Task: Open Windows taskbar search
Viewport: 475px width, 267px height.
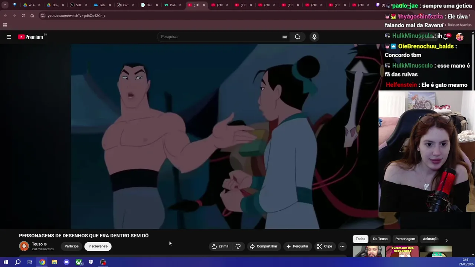Action: [x=18, y=262]
